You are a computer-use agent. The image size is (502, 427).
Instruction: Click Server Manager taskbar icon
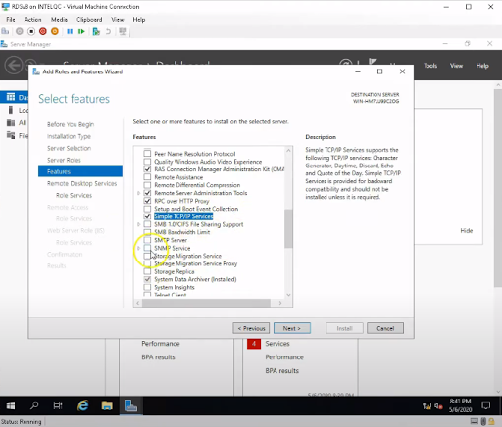tap(130, 405)
